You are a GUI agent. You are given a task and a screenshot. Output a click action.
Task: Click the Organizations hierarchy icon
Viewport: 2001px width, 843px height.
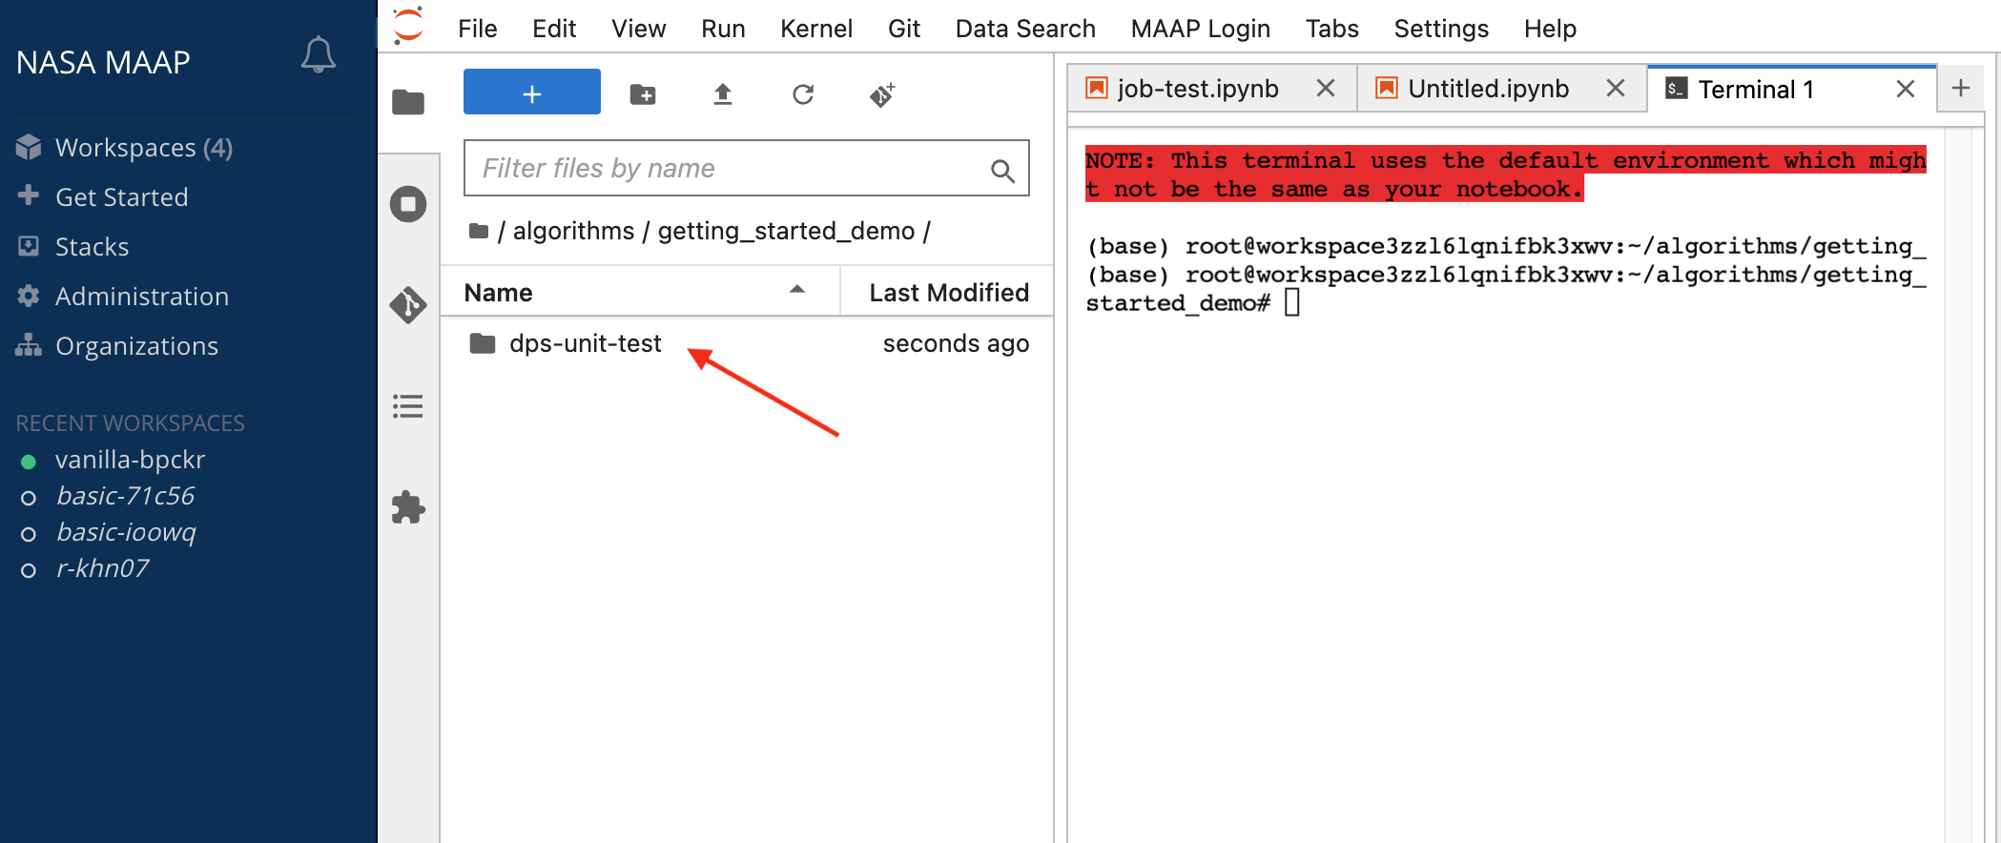pos(29,345)
